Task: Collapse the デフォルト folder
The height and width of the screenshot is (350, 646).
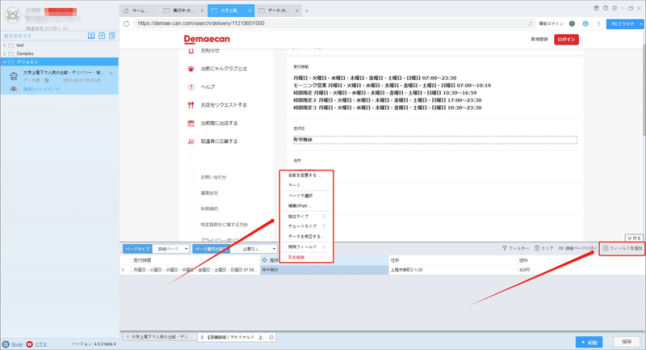Action: pyautogui.click(x=5, y=62)
